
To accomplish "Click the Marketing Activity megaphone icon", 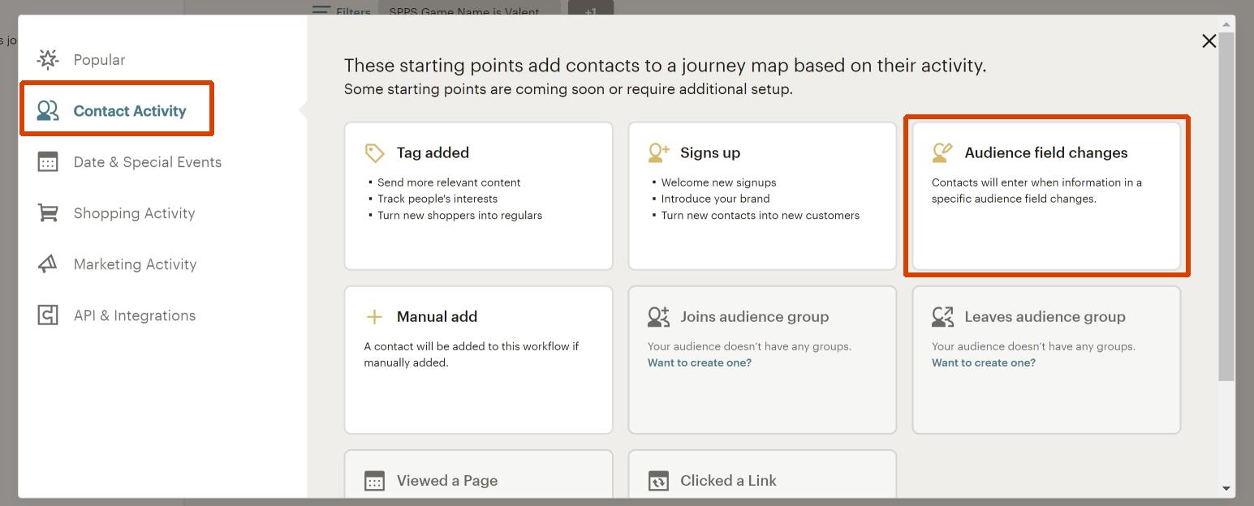I will [48, 264].
